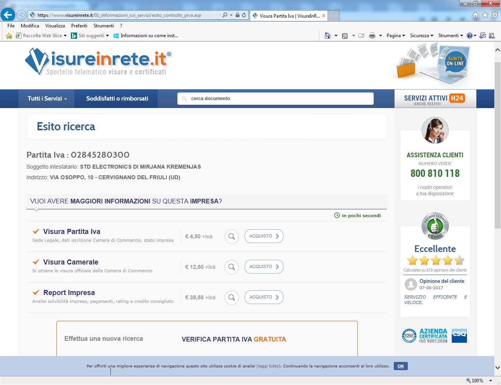Open the Home page dropdown arrow

tap(336, 36)
